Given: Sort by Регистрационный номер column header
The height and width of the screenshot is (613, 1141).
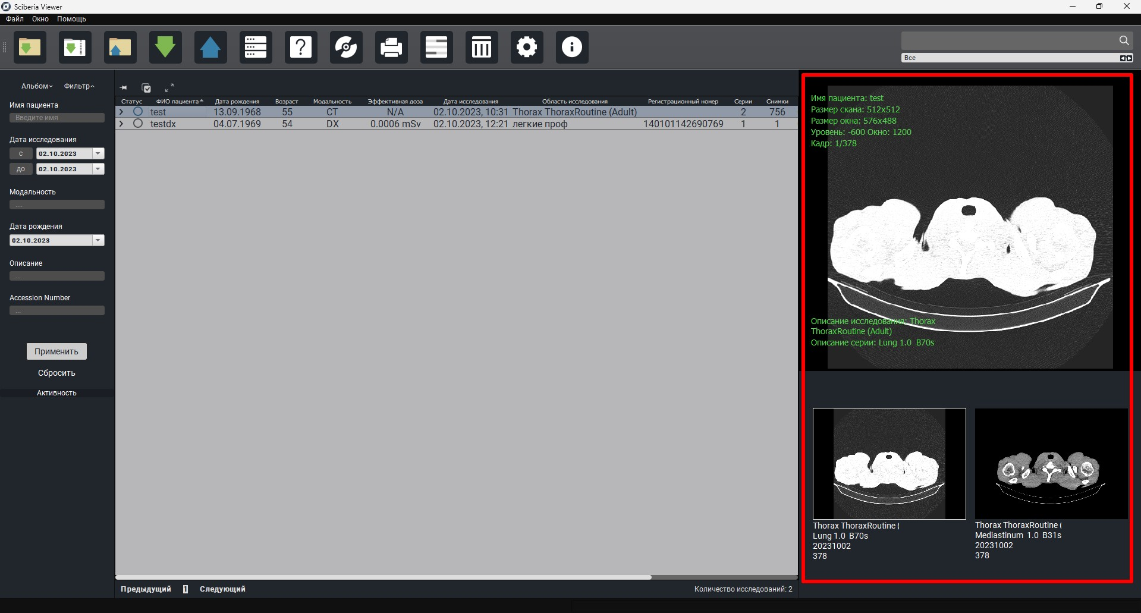Looking at the screenshot, I should (x=683, y=102).
